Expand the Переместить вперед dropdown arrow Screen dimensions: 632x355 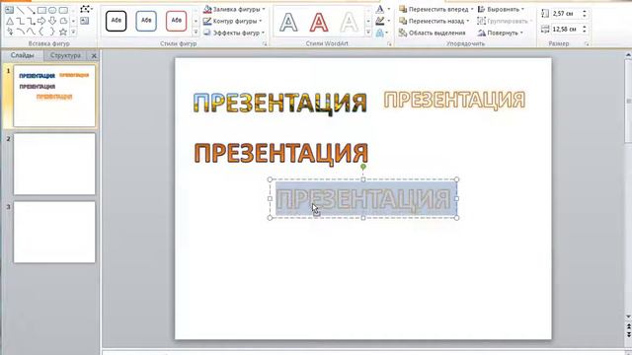pos(472,9)
